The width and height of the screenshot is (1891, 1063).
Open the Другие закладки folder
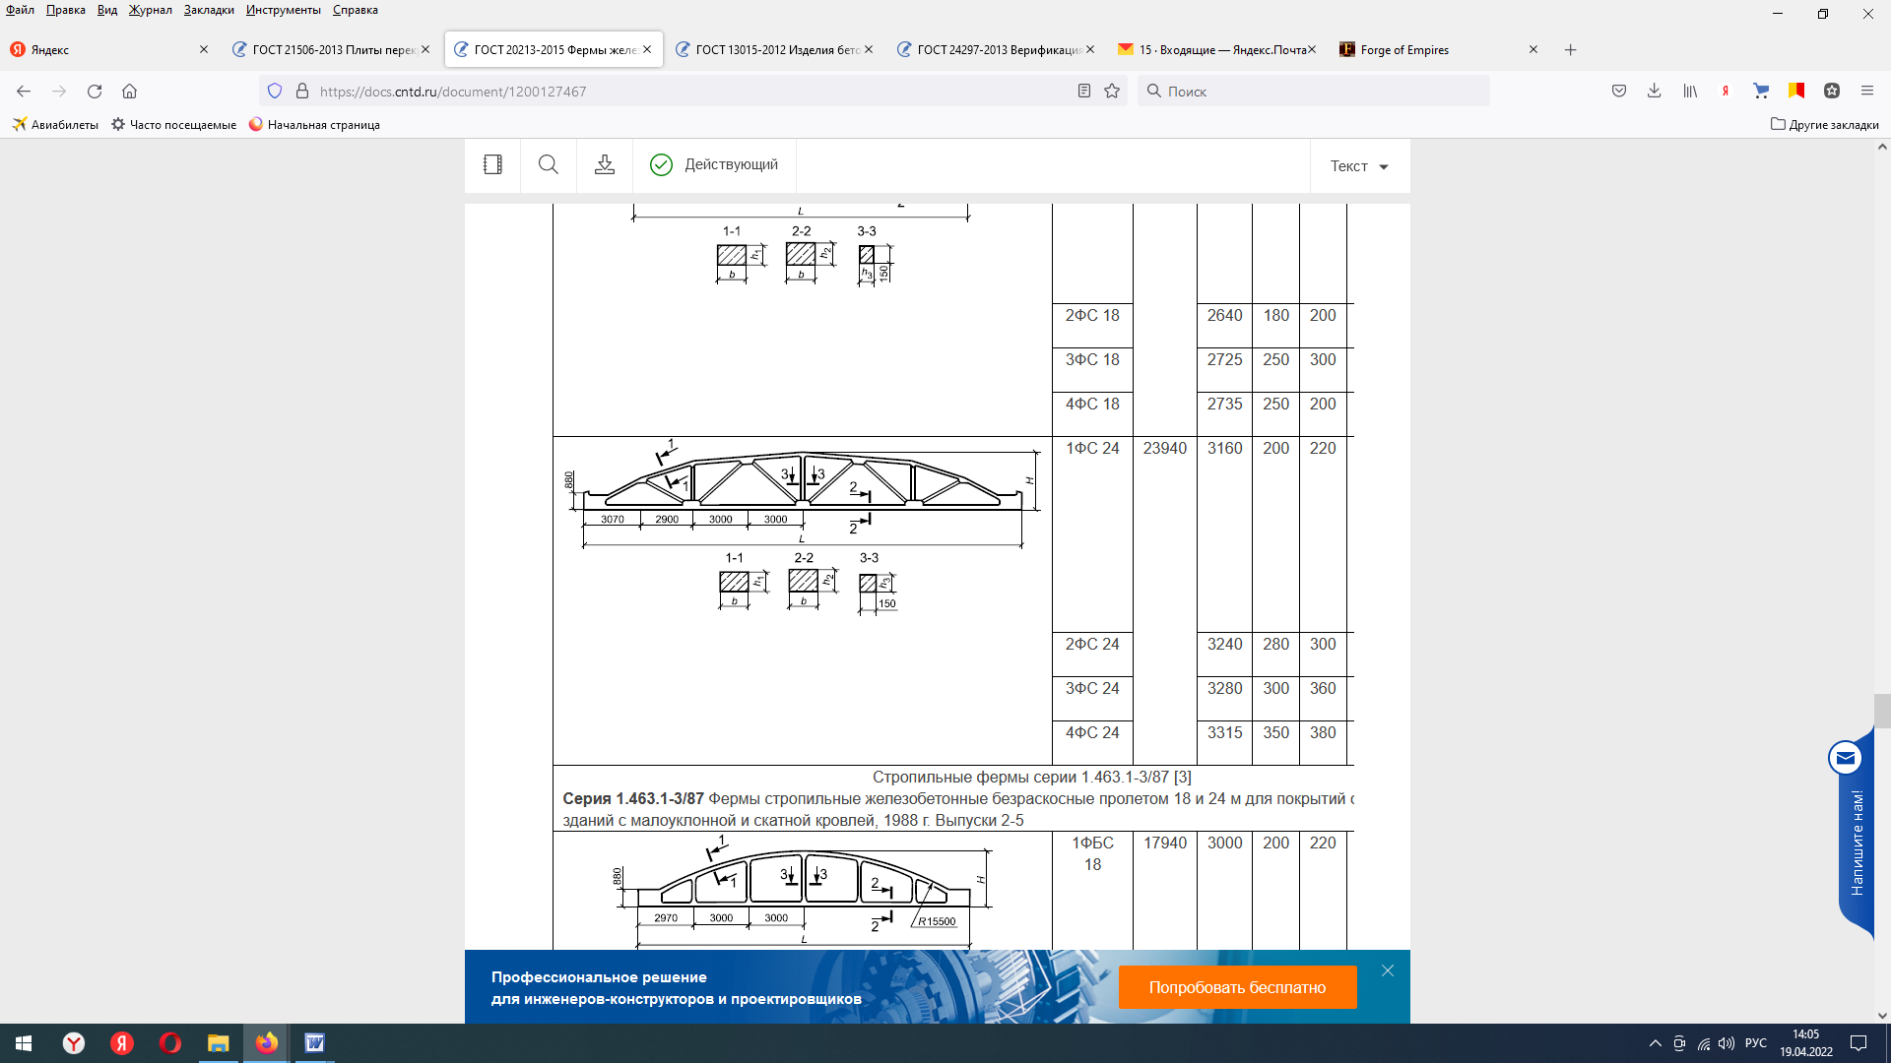(1825, 125)
